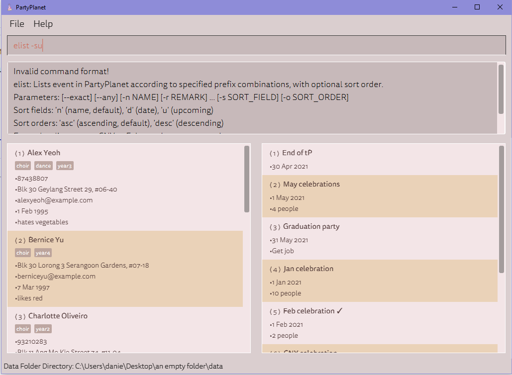Select the 'Jan celebration' event

[308, 269]
